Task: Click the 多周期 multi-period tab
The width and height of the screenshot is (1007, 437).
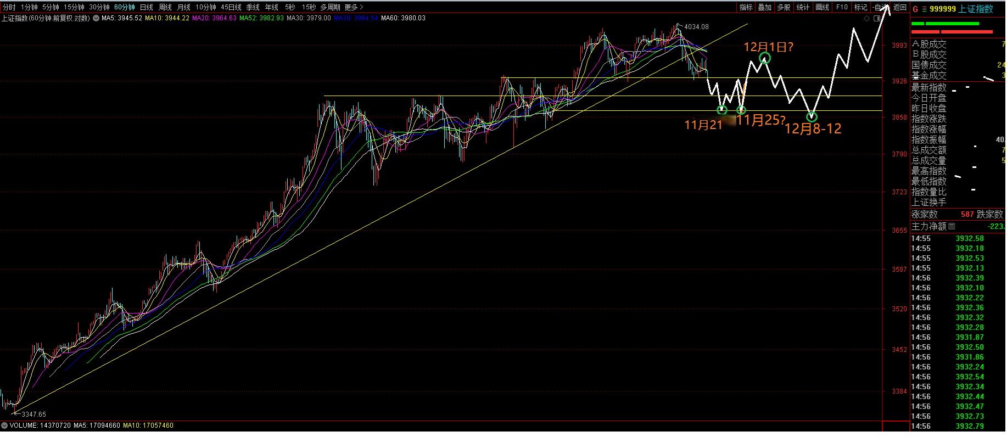Action: (330, 7)
